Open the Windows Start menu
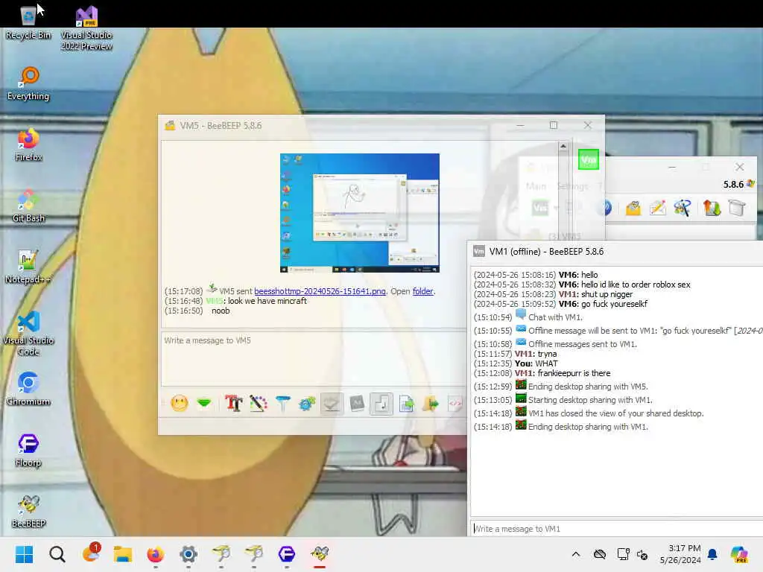The image size is (763, 572). (x=24, y=554)
